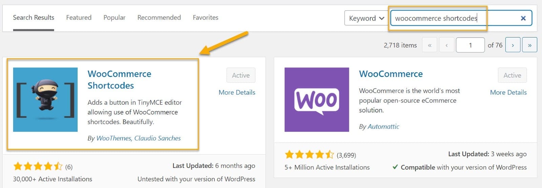Viewport: 542px width, 188px height.
Task: Visit author Automattic link
Action: click(383, 127)
